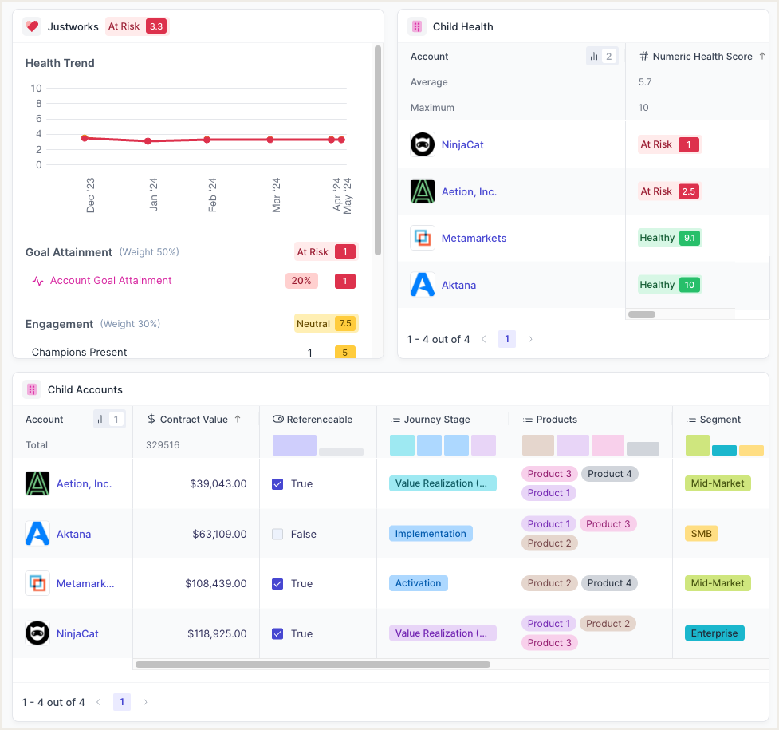Viewport: 779px width, 730px height.
Task: Click the Goal Attainment At Risk badge
Action: (x=326, y=252)
